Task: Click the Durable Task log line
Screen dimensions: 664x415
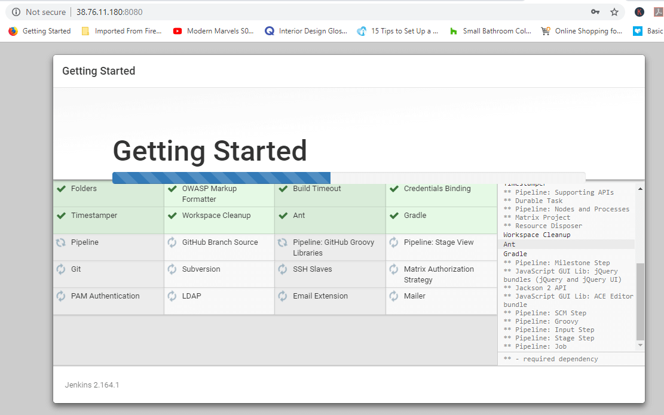Action: [533, 201]
